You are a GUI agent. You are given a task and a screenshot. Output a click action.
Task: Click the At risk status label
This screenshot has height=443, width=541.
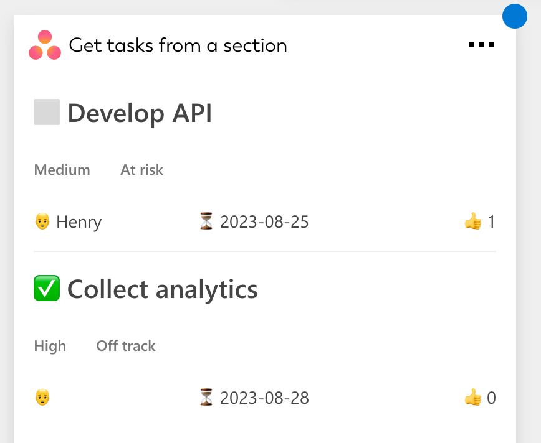click(141, 170)
